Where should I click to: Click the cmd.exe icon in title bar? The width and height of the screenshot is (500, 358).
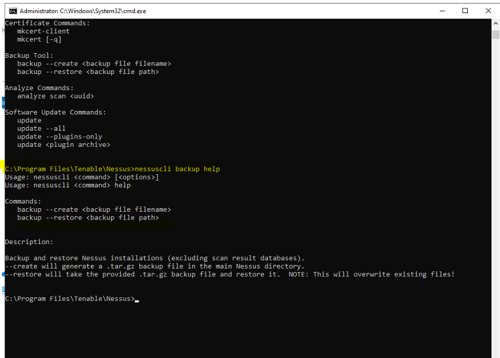point(13,11)
